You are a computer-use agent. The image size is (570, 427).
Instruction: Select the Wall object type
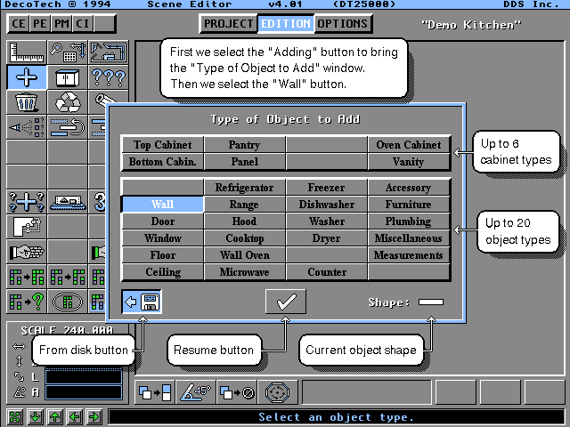(162, 204)
